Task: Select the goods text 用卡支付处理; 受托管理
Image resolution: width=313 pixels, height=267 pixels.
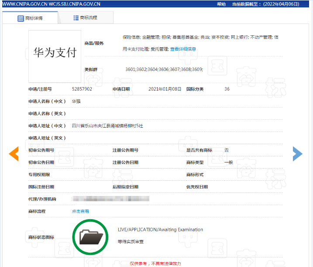Action: pyautogui.click(x=146, y=49)
